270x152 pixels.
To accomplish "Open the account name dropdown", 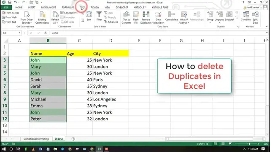I will 261,7.
